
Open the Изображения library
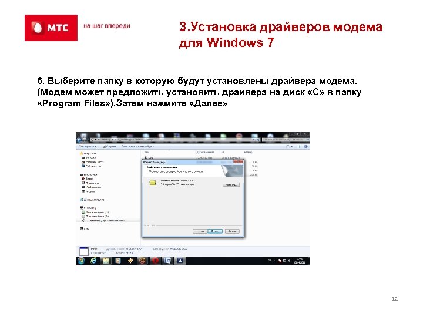coord(92,187)
